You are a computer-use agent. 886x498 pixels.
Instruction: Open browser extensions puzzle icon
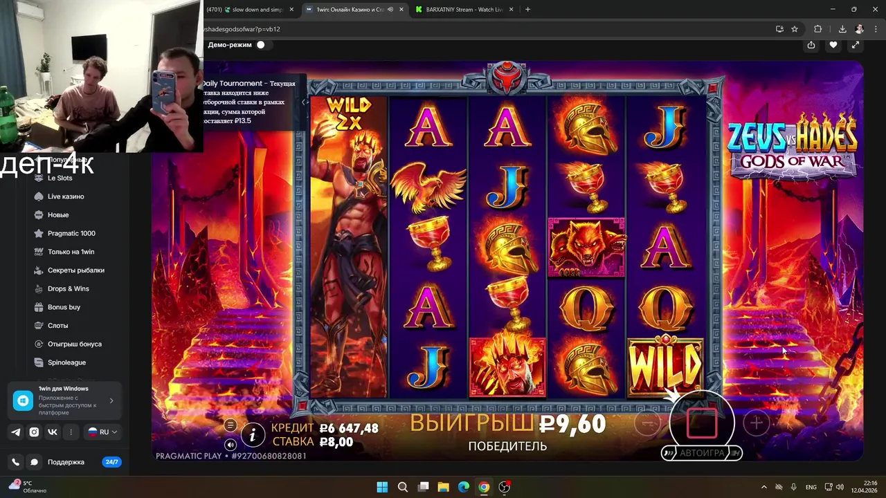coord(817,29)
